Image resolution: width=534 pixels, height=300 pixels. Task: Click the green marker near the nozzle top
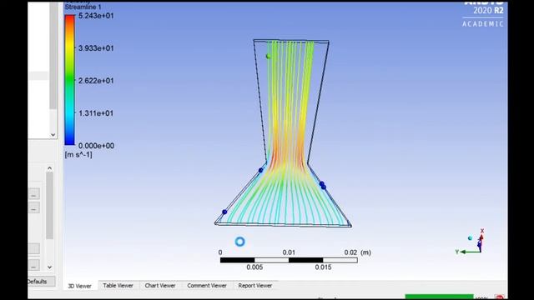pos(269,56)
